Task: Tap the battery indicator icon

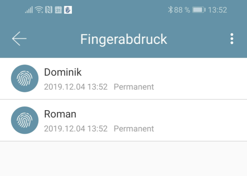Action: click(198, 10)
